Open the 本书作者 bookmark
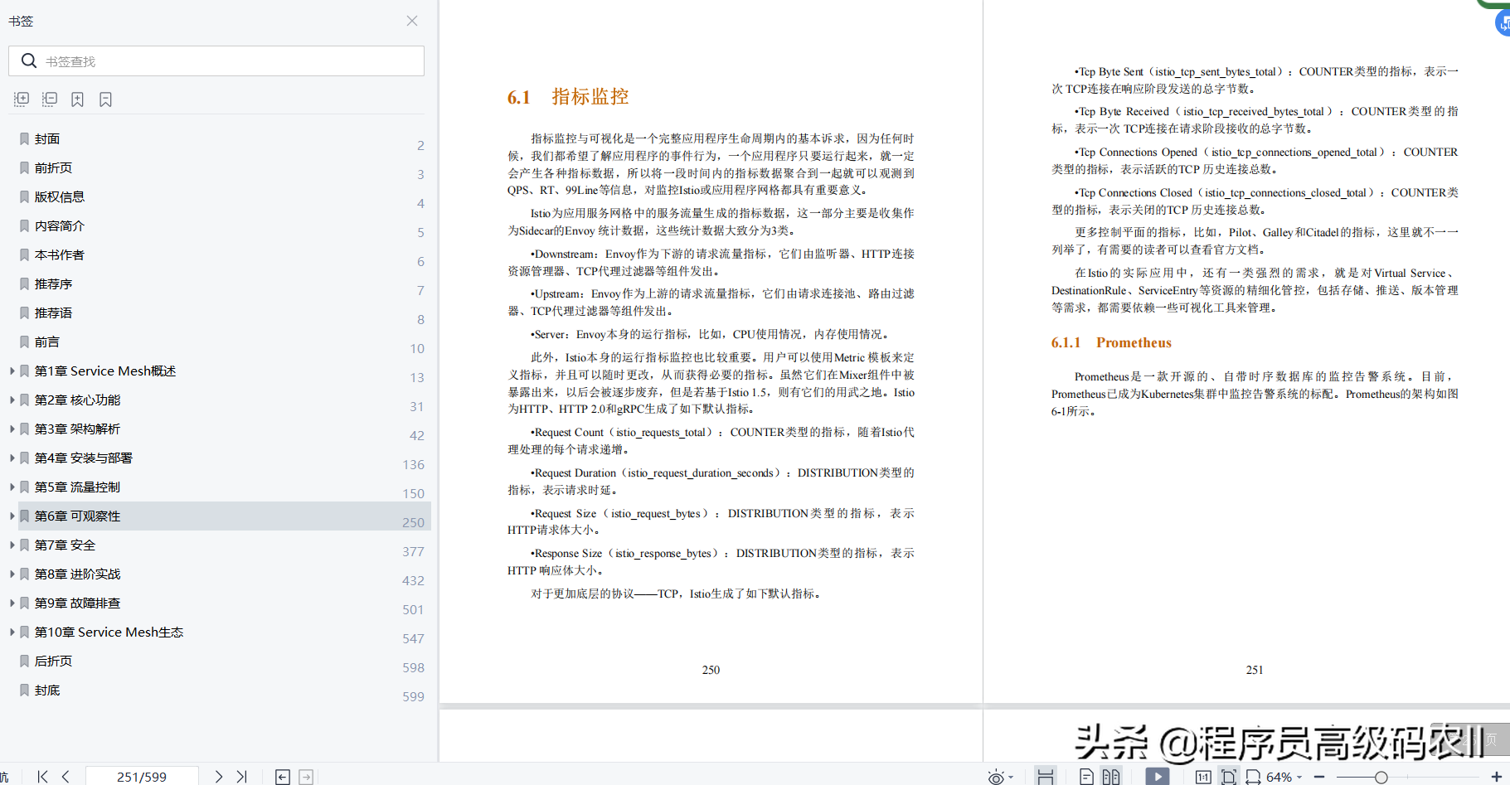 click(60, 254)
